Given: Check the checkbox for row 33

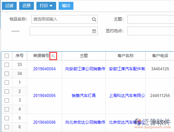Looking at the screenshot, I should (x=7, y=65).
